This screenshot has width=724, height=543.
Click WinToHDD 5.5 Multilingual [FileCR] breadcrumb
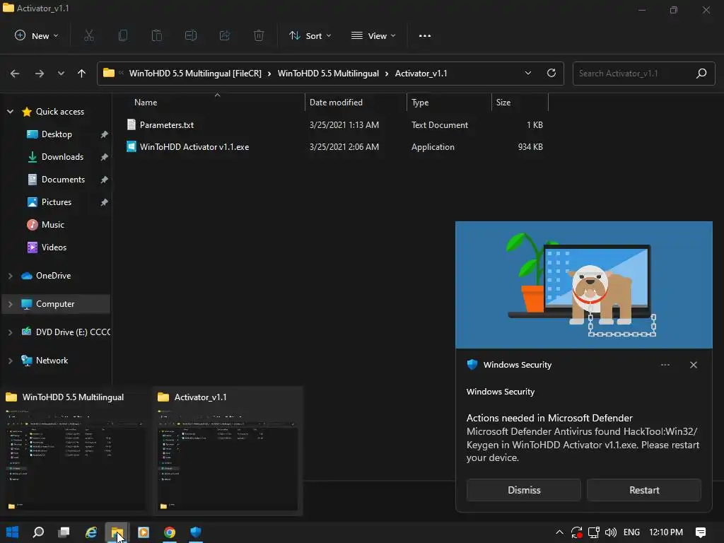(x=195, y=74)
